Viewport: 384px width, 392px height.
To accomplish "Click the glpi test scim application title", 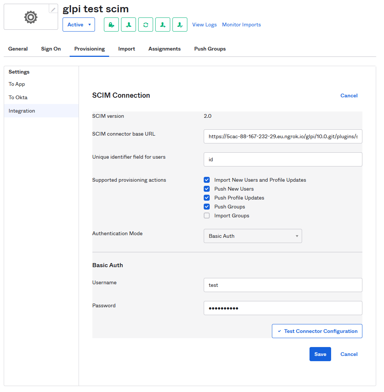I will coord(95,9).
